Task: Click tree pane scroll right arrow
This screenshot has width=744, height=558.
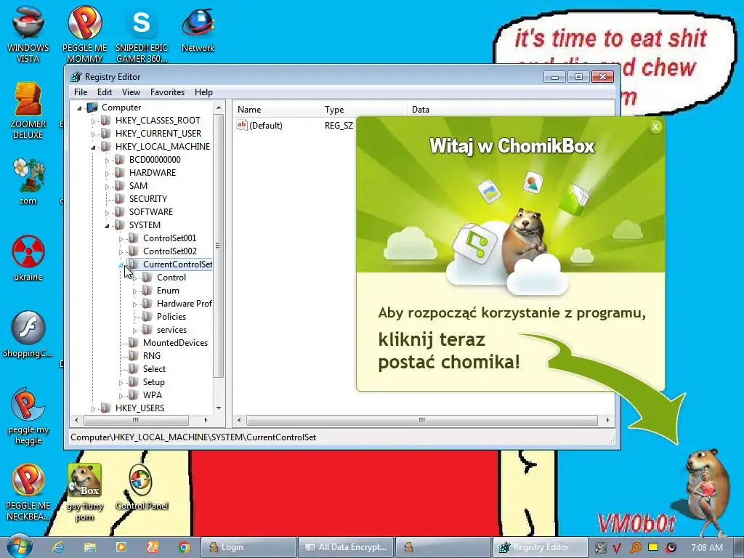Action: click(206, 420)
